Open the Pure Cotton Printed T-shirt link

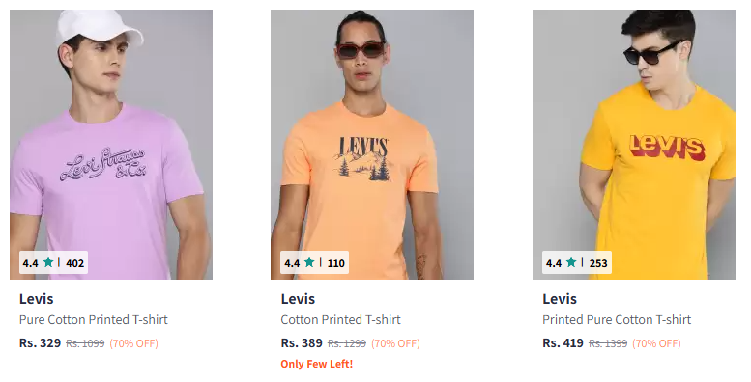coord(94,320)
